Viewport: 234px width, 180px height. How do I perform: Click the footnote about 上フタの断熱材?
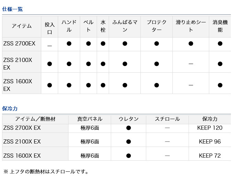click(x=46, y=171)
